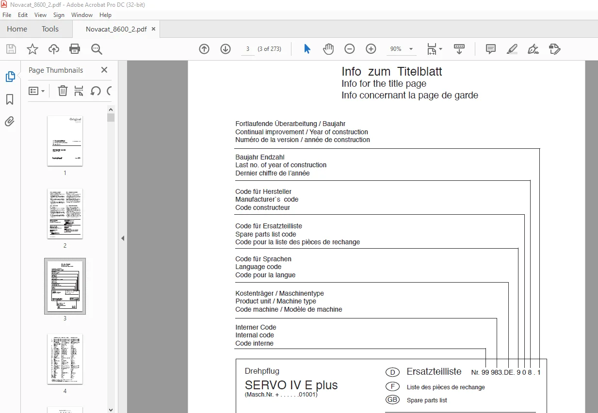Activate the hand pan tool
The image size is (598, 413).
point(328,49)
